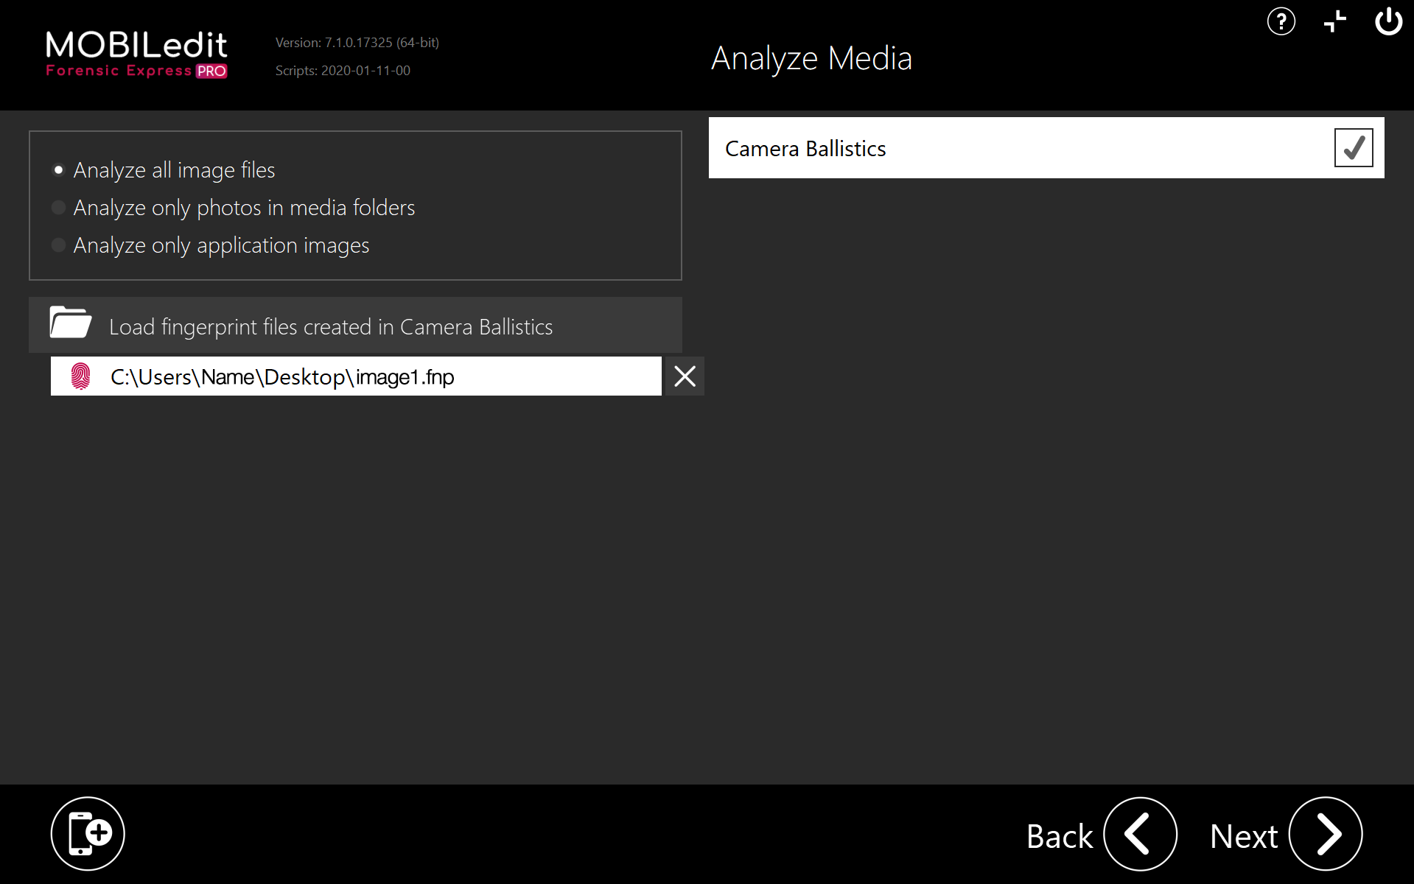This screenshot has width=1414, height=884.
Task: Click the Back arrow circle icon
Action: tap(1139, 834)
